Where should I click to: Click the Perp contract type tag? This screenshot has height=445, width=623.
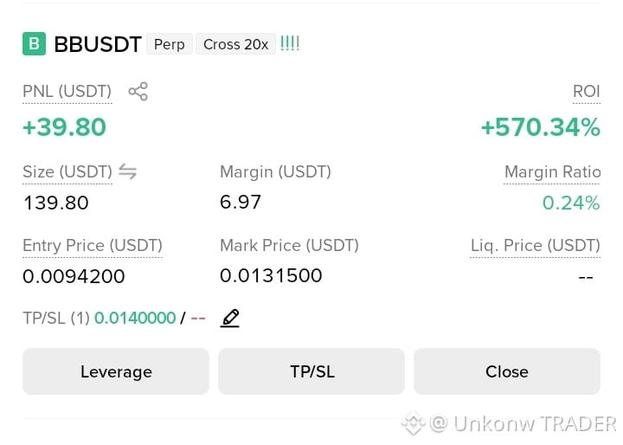click(x=170, y=44)
